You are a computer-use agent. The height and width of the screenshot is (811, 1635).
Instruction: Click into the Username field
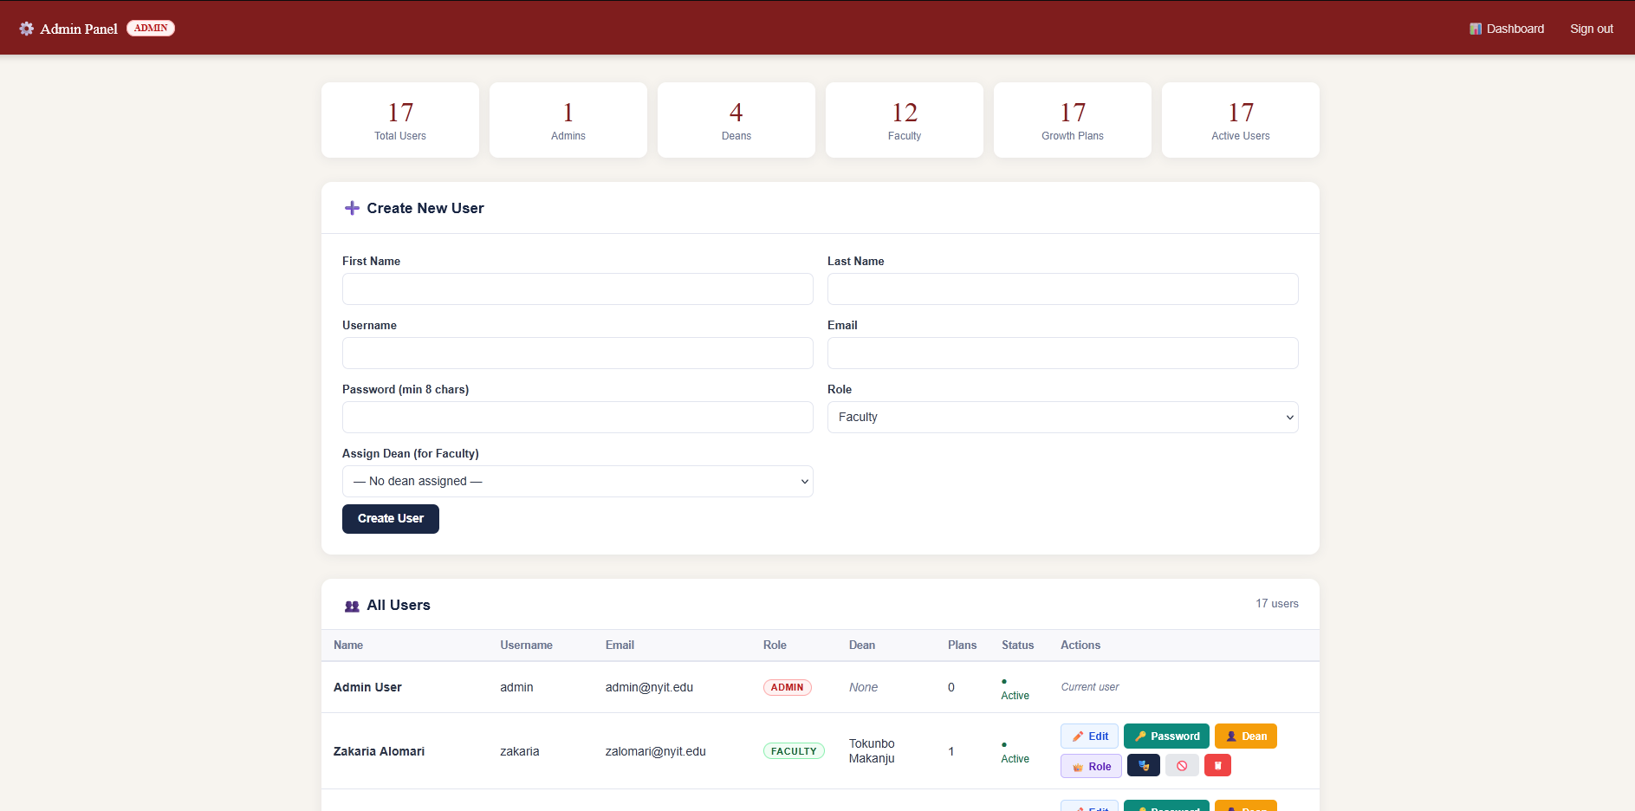577,354
